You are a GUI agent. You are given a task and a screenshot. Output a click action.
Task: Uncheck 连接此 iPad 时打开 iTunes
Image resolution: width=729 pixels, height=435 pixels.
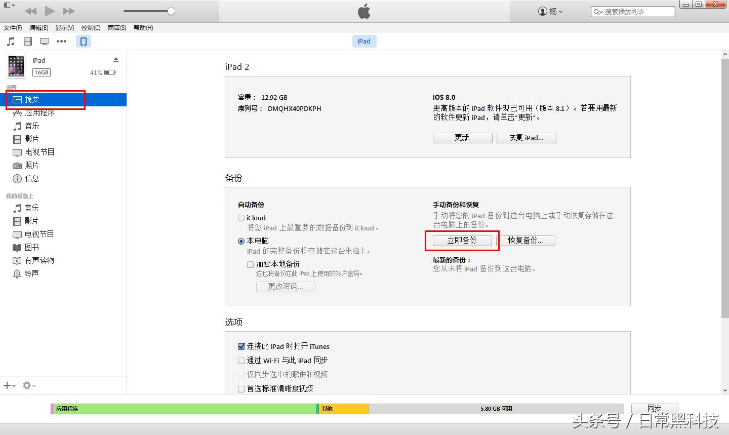pyautogui.click(x=241, y=346)
